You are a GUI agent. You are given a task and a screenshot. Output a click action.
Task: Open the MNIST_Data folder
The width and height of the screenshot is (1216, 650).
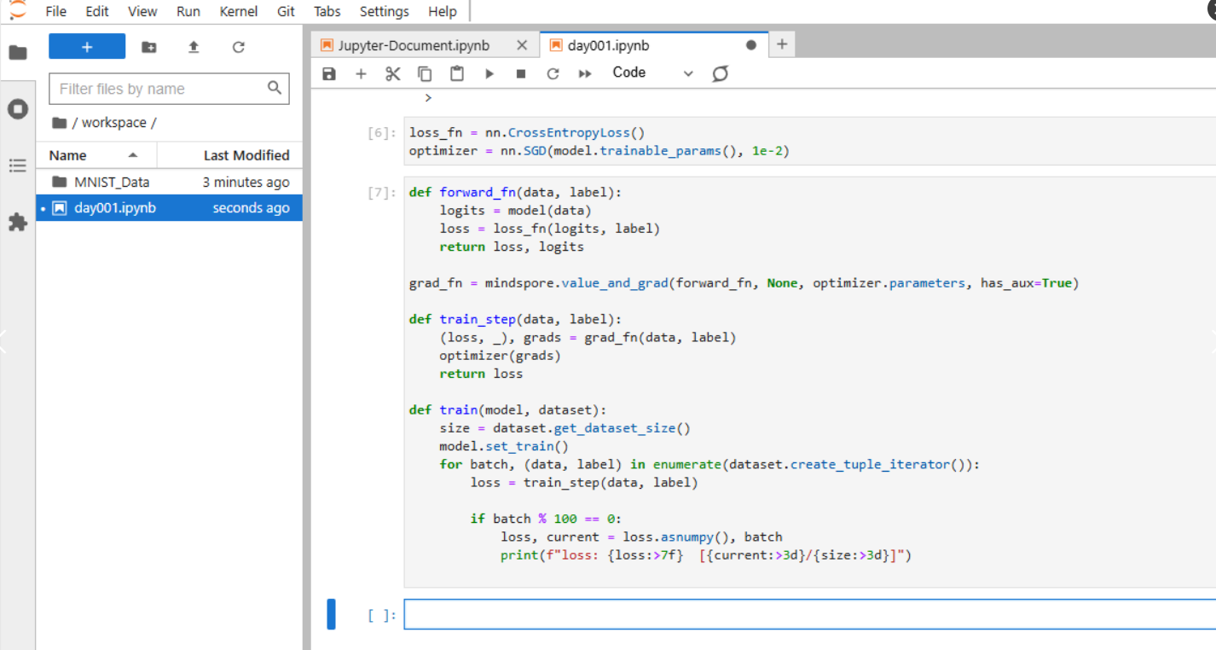[x=112, y=182]
